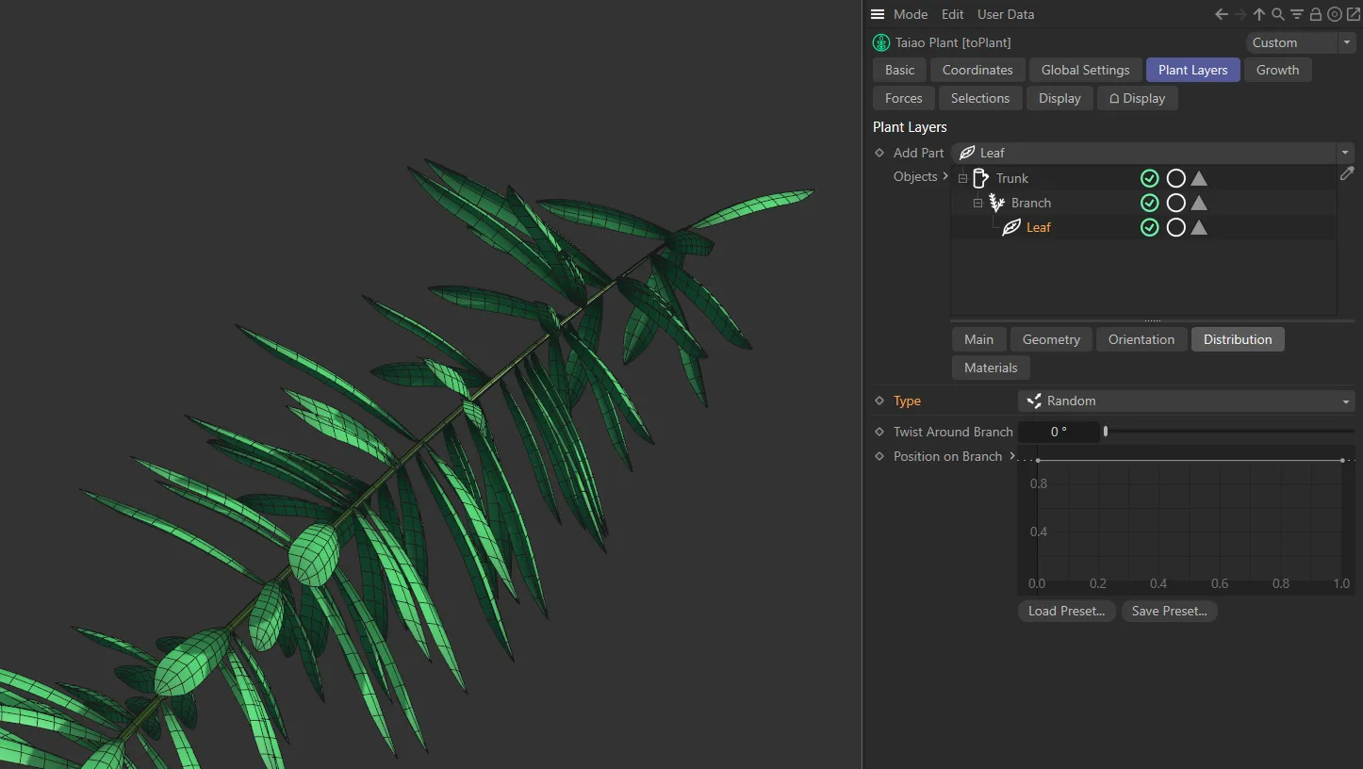Viewport: 1363px width, 769px height.
Task: Click the Taiao Plant object icon
Action: pos(881,42)
